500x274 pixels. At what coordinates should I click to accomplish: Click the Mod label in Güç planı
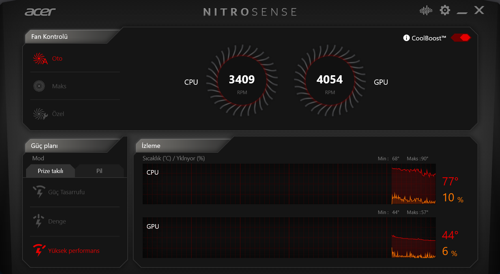(x=38, y=158)
